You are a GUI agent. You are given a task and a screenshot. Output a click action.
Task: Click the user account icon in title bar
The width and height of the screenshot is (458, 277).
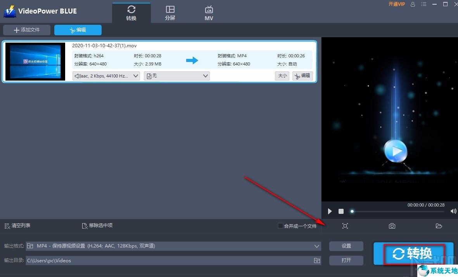[412, 4]
